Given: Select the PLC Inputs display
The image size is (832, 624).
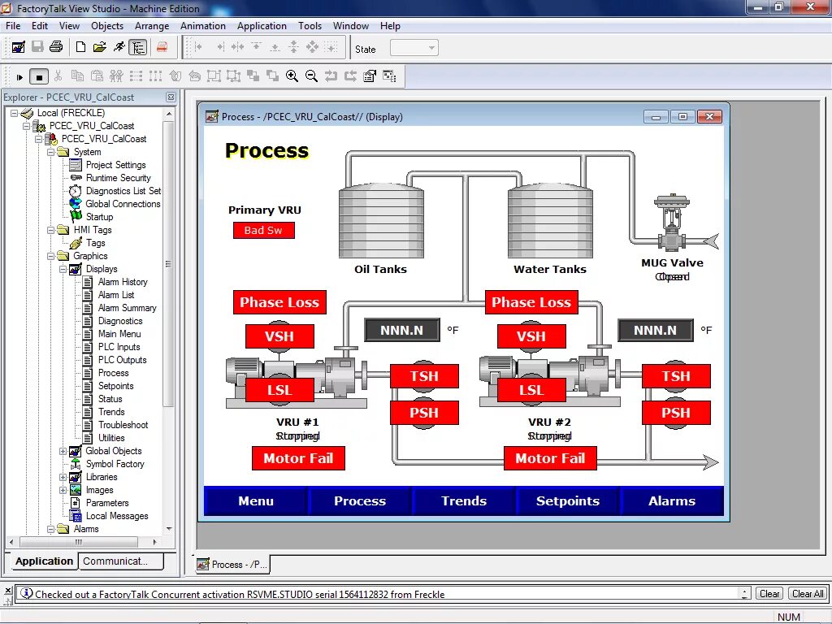Looking at the screenshot, I should tap(119, 347).
